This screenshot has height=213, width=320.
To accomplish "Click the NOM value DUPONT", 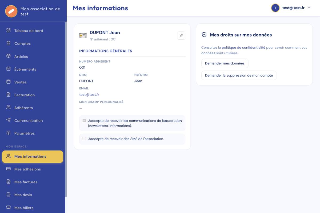I will click(x=86, y=81).
